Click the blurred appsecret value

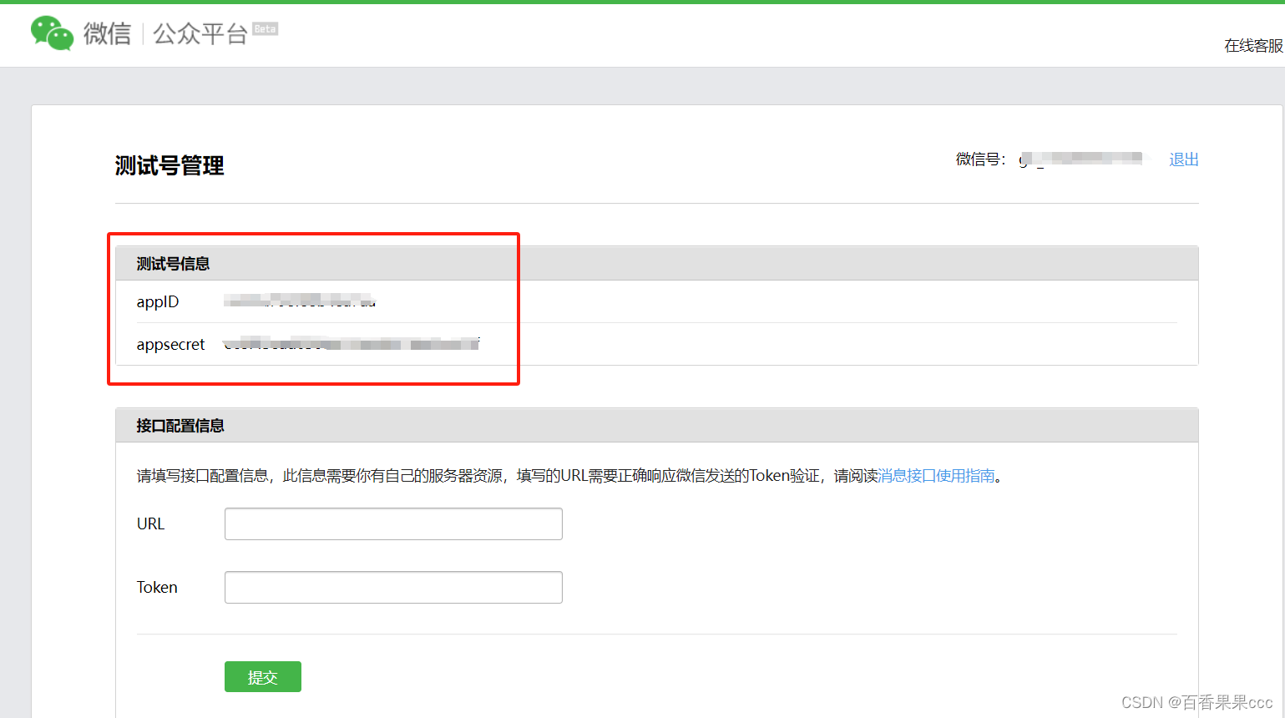tap(352, 343)
